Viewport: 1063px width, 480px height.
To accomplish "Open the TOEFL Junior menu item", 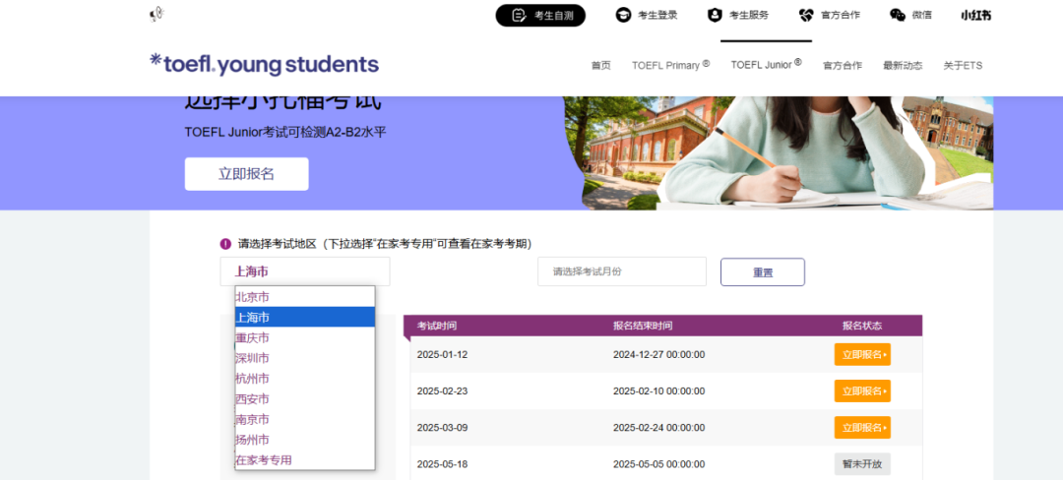I will tap(766, 64).
